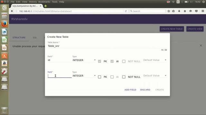Check AI for the second field
206x115 pixels.
112,77
